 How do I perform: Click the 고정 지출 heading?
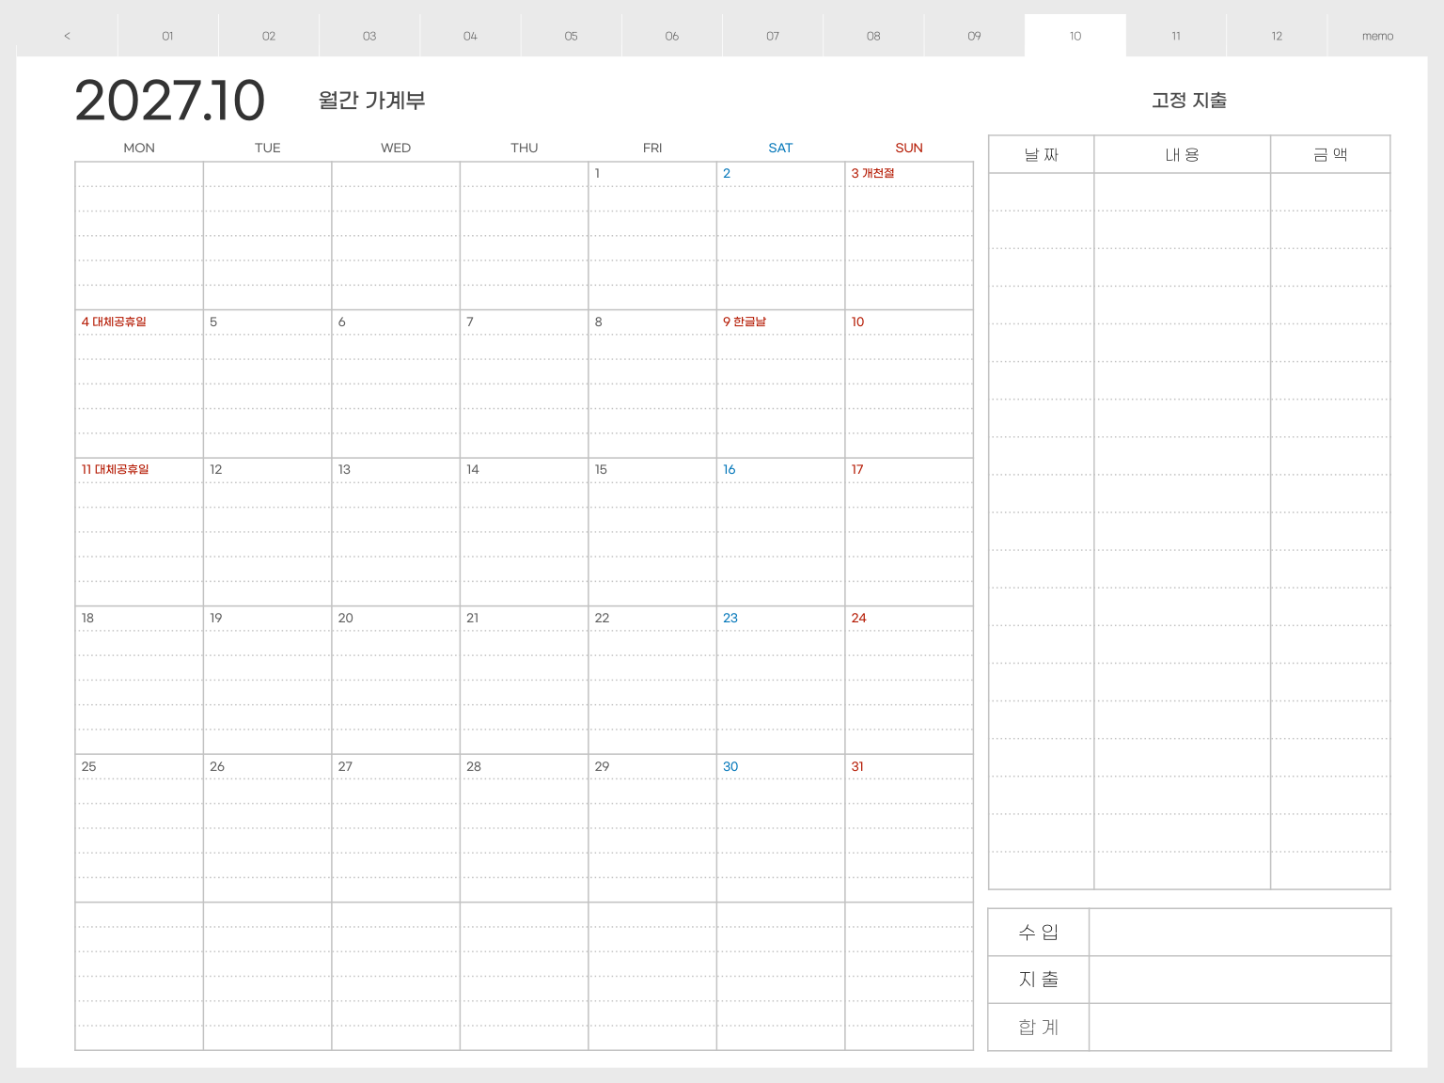coord(1189,101)
